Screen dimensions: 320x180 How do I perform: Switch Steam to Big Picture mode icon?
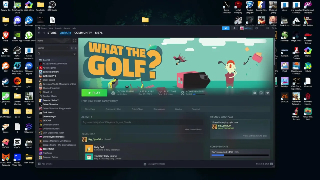256,28
